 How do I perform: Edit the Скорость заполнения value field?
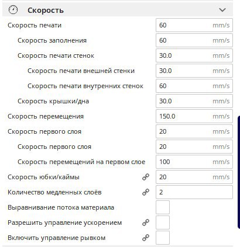pos(194,40)
